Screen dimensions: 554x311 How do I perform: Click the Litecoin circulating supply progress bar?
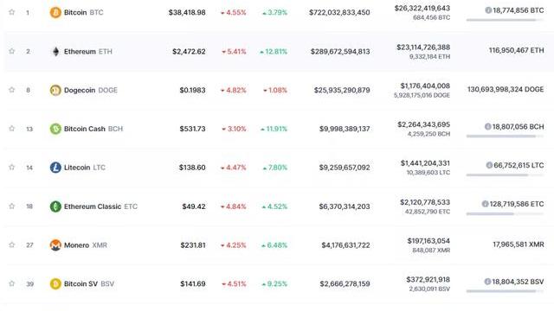coord(505,175)
